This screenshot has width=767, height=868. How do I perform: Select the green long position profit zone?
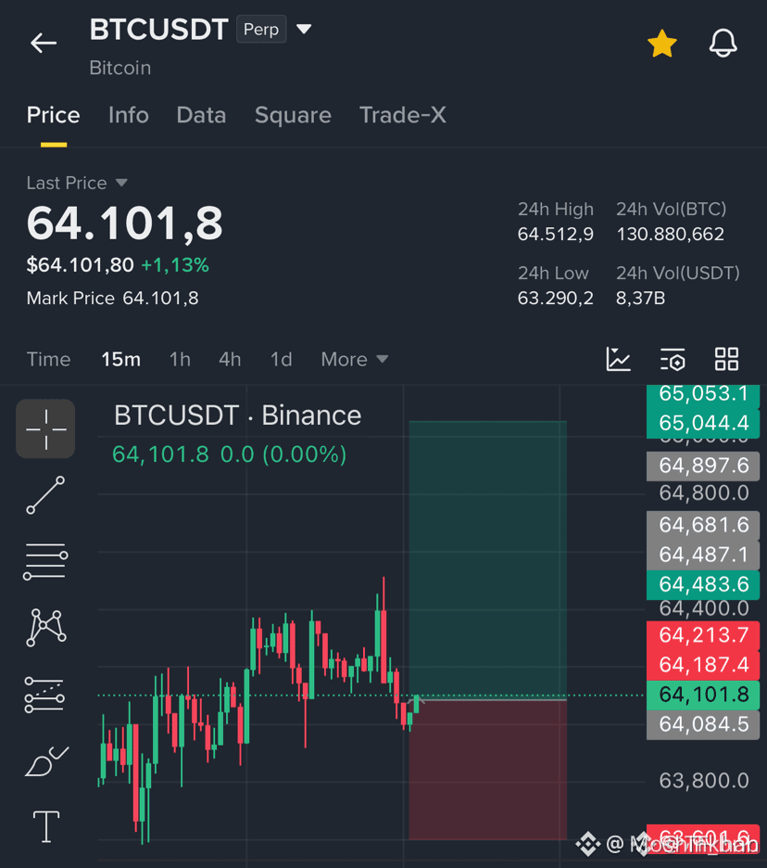[488, 559]
